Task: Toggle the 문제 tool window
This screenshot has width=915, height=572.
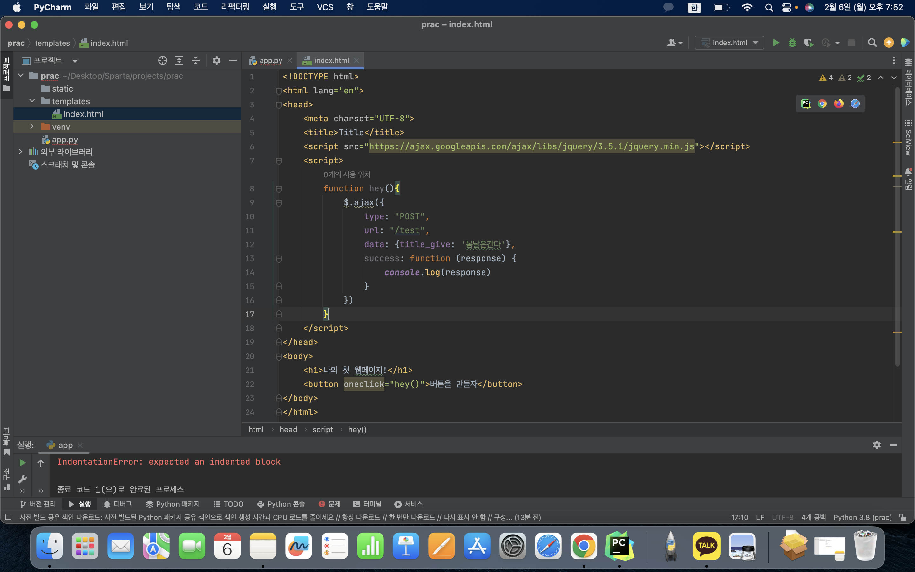Action: [330, 504]
